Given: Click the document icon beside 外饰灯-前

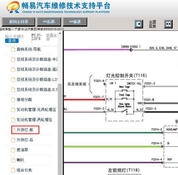Looking at the screenshot, I should [x=13, y=130].
